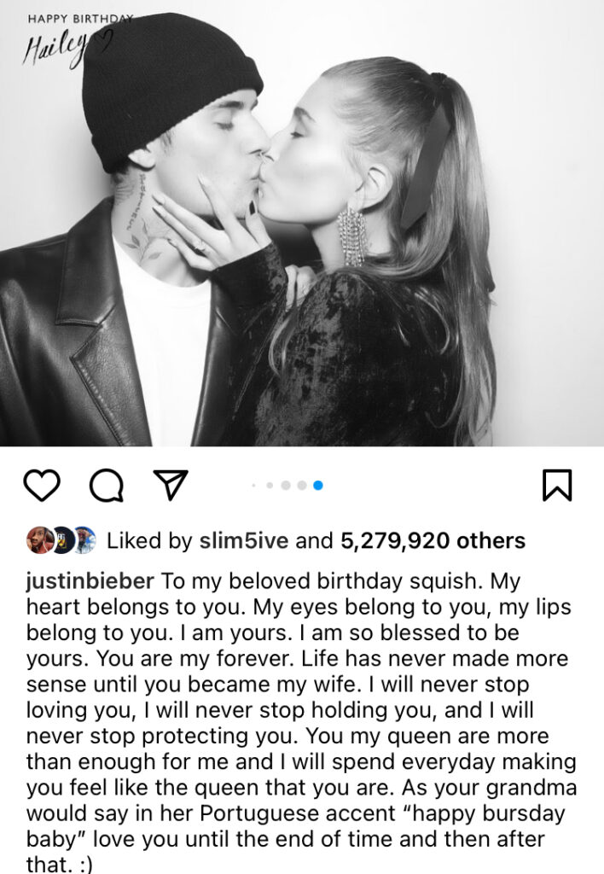Jump to the smallest first carousel dot
The image size is (604, 874).
tap(253, 486)
